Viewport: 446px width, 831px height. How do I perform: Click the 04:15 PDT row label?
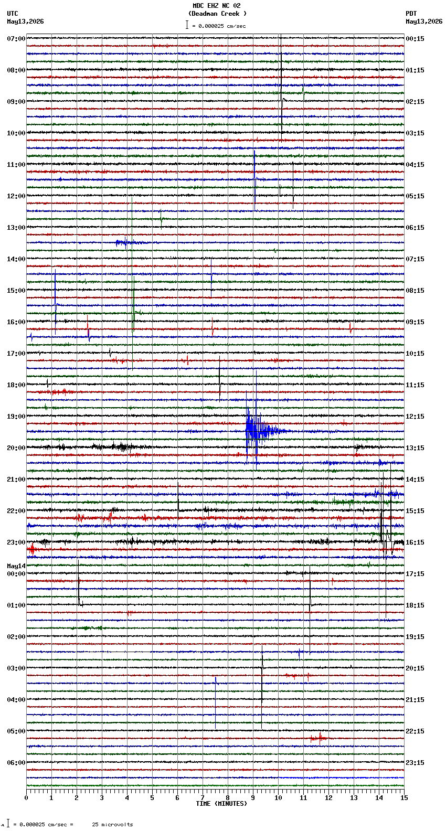click(415, 165)
